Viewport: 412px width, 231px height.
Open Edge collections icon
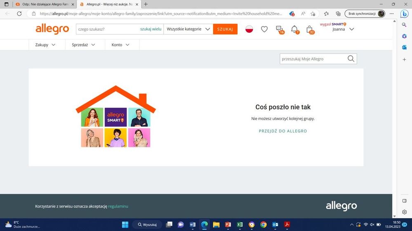click(338, 14)
